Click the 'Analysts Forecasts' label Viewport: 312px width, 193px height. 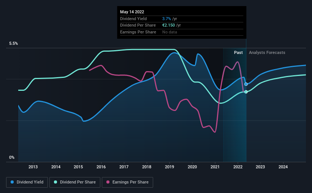267,52
